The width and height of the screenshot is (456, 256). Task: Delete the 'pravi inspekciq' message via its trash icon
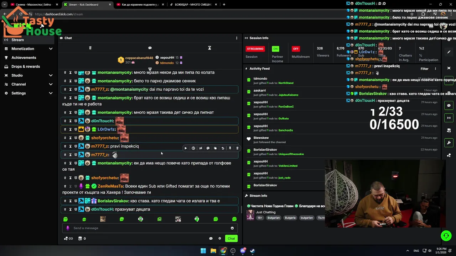click(x=65, y=146)
